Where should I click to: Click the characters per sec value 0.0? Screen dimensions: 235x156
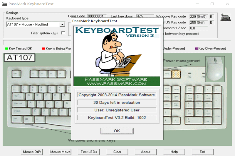pos(199,28)
